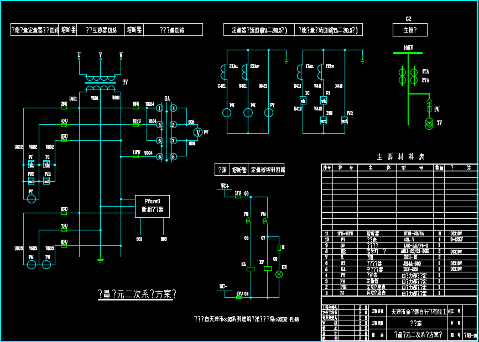This screenshot has height=342, width=479.
Task: Click the 7FU fuse label
Action: (64, 226)
